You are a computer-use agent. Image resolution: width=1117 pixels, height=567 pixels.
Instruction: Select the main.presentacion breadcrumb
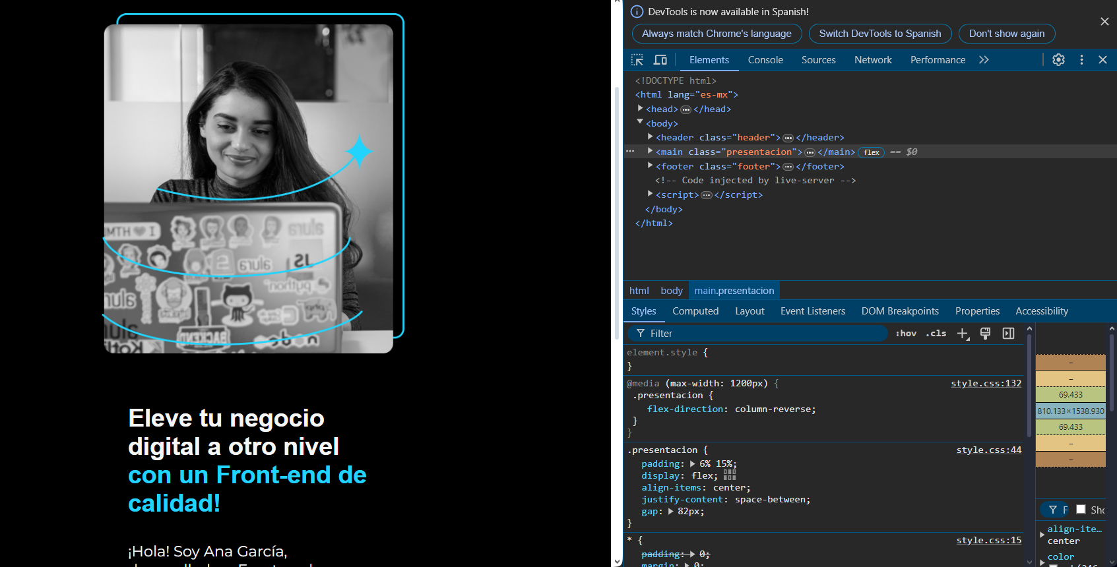click(x=734, y=291)
